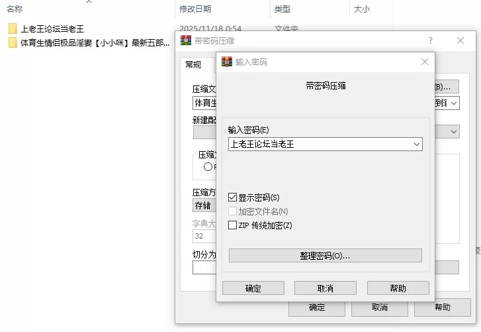Select the radio button under 压缩文件格式
Screen dimensions: 481x332
[x=208, y=167]
